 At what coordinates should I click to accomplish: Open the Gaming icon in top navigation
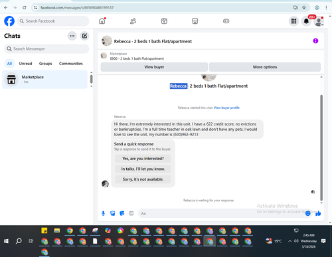(226, 21)
